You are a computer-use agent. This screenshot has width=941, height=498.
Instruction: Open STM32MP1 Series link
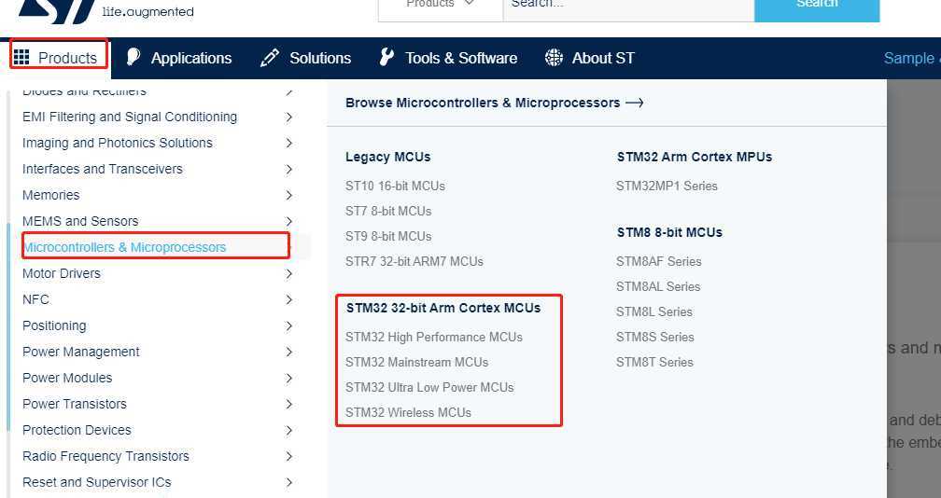(667, 187)
